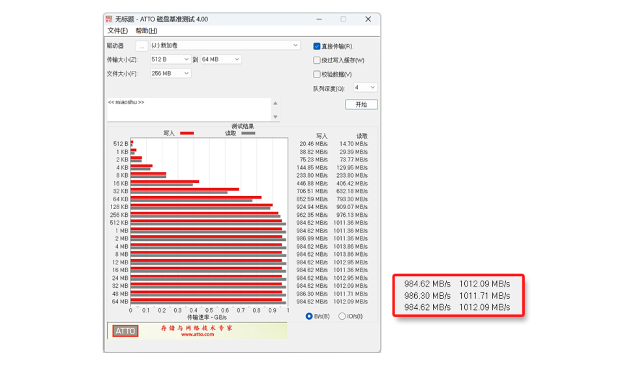Click the 16 KB write value 446.88 MB/s
Image resolution: width=626 pixels, height=366 pixels.
click(312, 184)
